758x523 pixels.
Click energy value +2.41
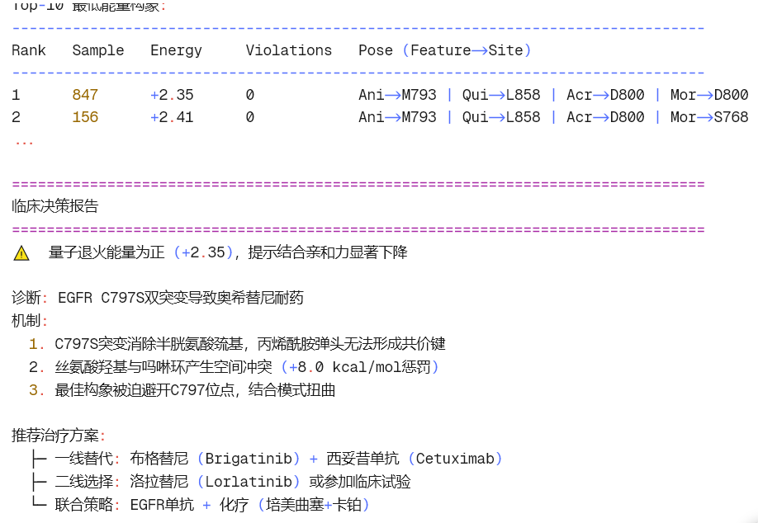point(172,117)
